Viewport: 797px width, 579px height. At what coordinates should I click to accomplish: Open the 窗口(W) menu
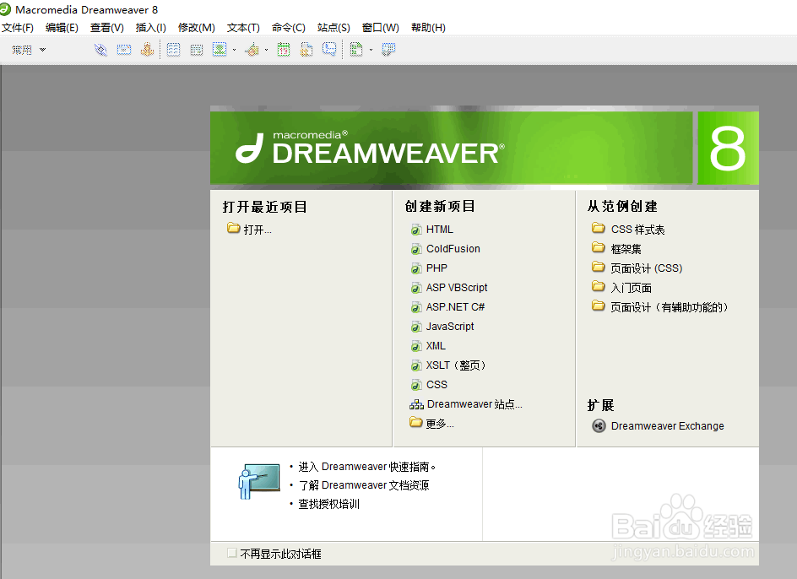(380, 28)
